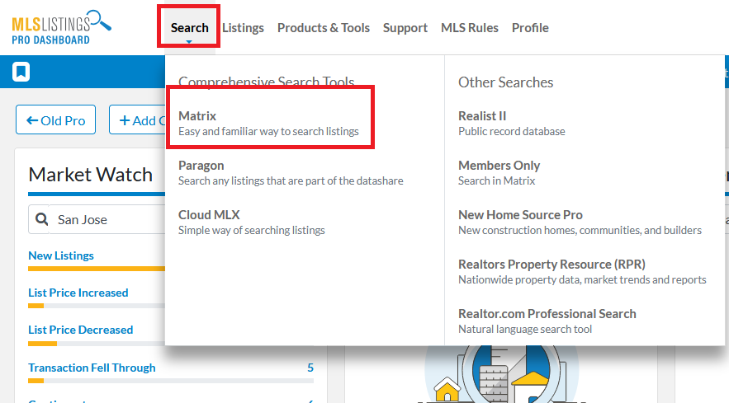Open the Search menu
729x403 pixels.
click(189, 28)
